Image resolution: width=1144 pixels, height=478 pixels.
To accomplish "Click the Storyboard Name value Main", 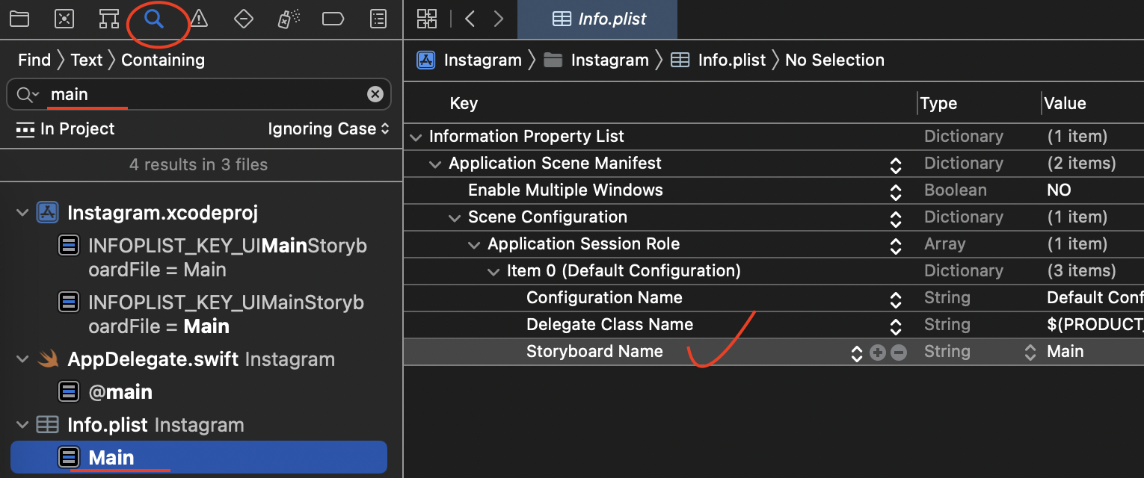I will click(x=1065, y=352).
